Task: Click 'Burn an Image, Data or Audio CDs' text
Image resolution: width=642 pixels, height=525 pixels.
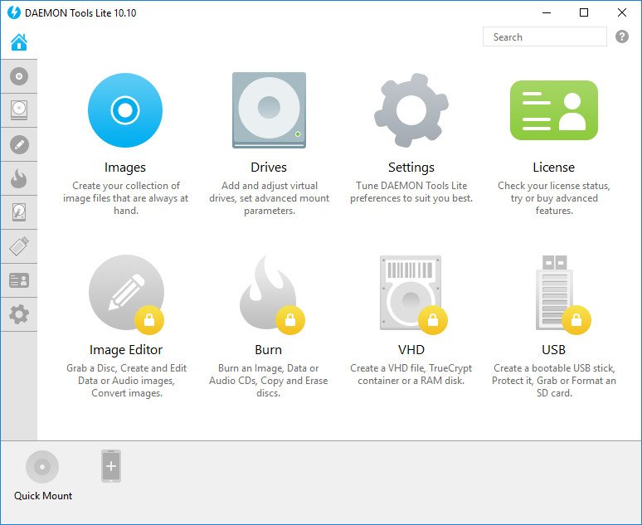Action: click(268, 381)
